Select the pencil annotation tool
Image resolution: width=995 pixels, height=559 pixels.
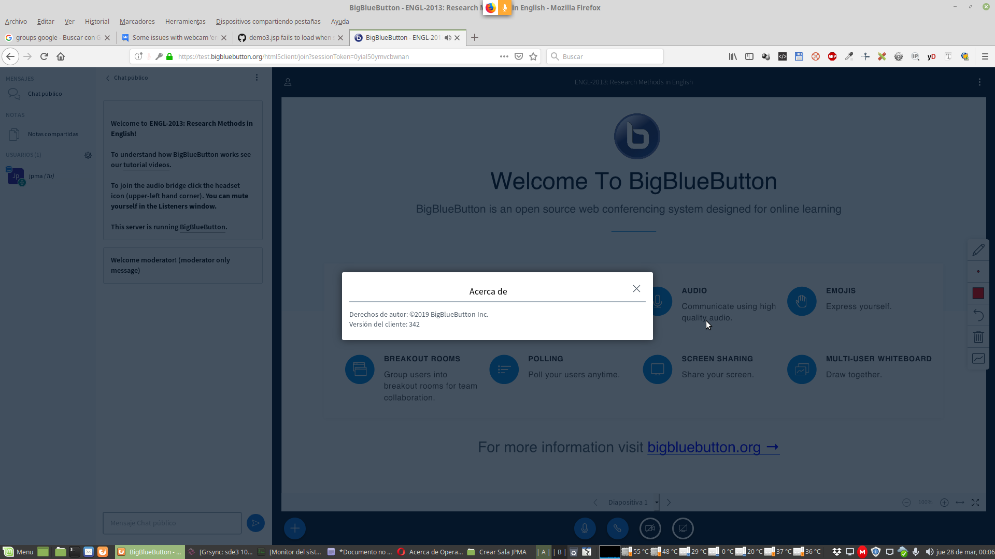pyautogui.click(x=978, y=249)
